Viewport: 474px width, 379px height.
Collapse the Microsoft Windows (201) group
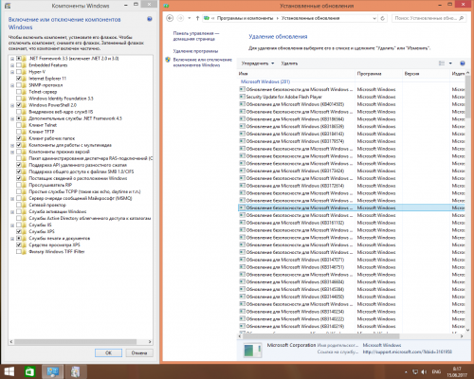(x=265, y=81)
